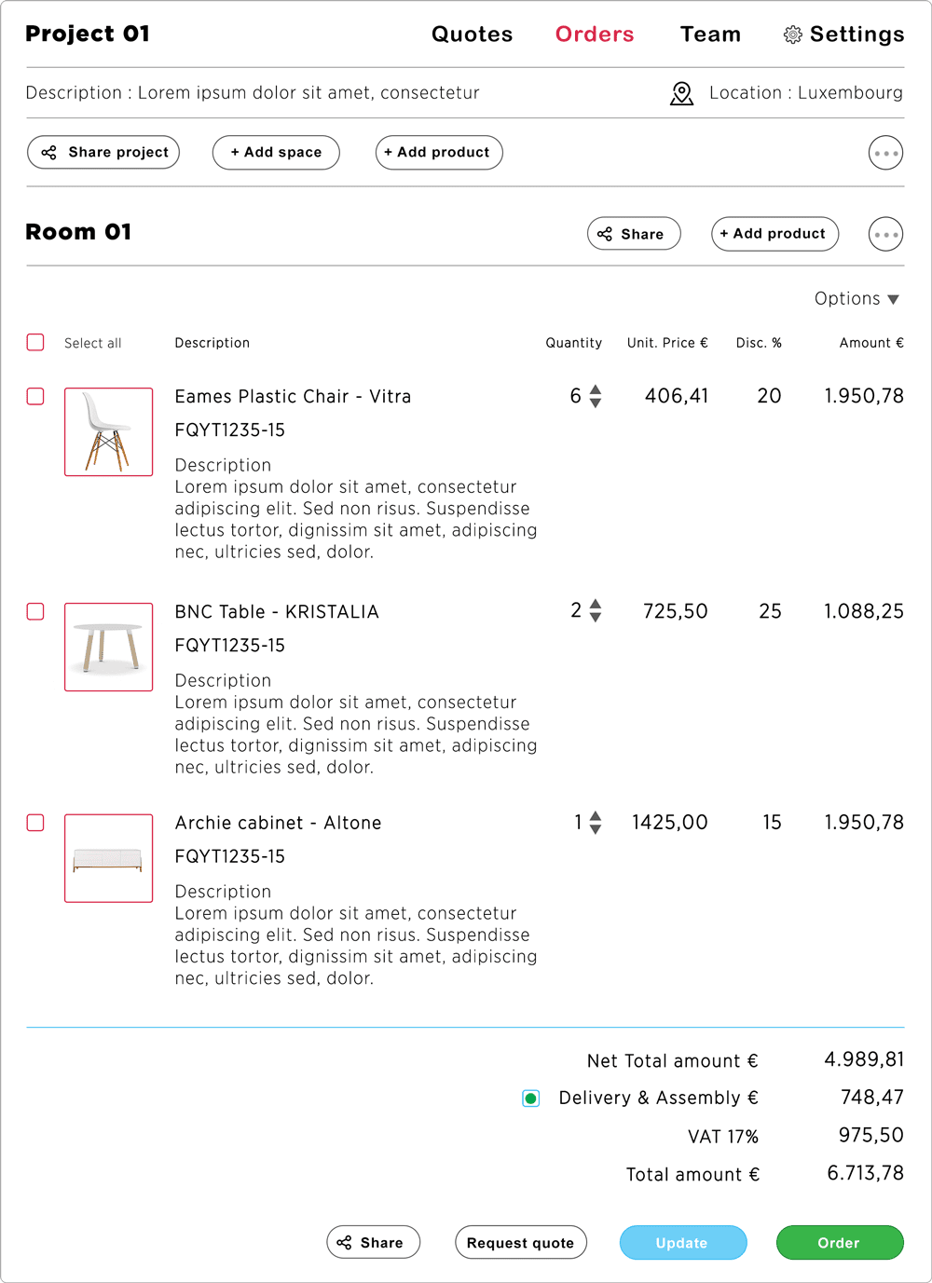Open the Options dropdown
This screenshot has width=932, height=1283.
[x=856, y=298]
